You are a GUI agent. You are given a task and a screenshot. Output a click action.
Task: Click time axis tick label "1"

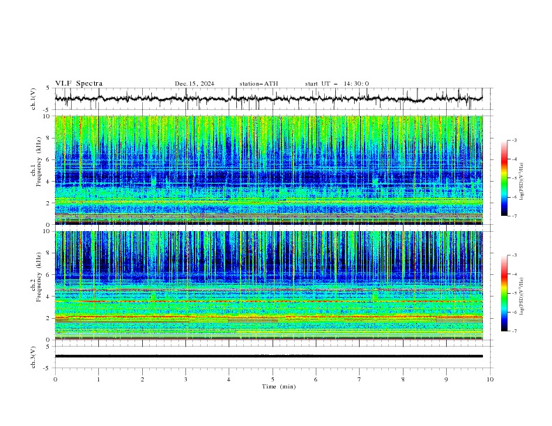pyautogui.click(x=98, y=379)
